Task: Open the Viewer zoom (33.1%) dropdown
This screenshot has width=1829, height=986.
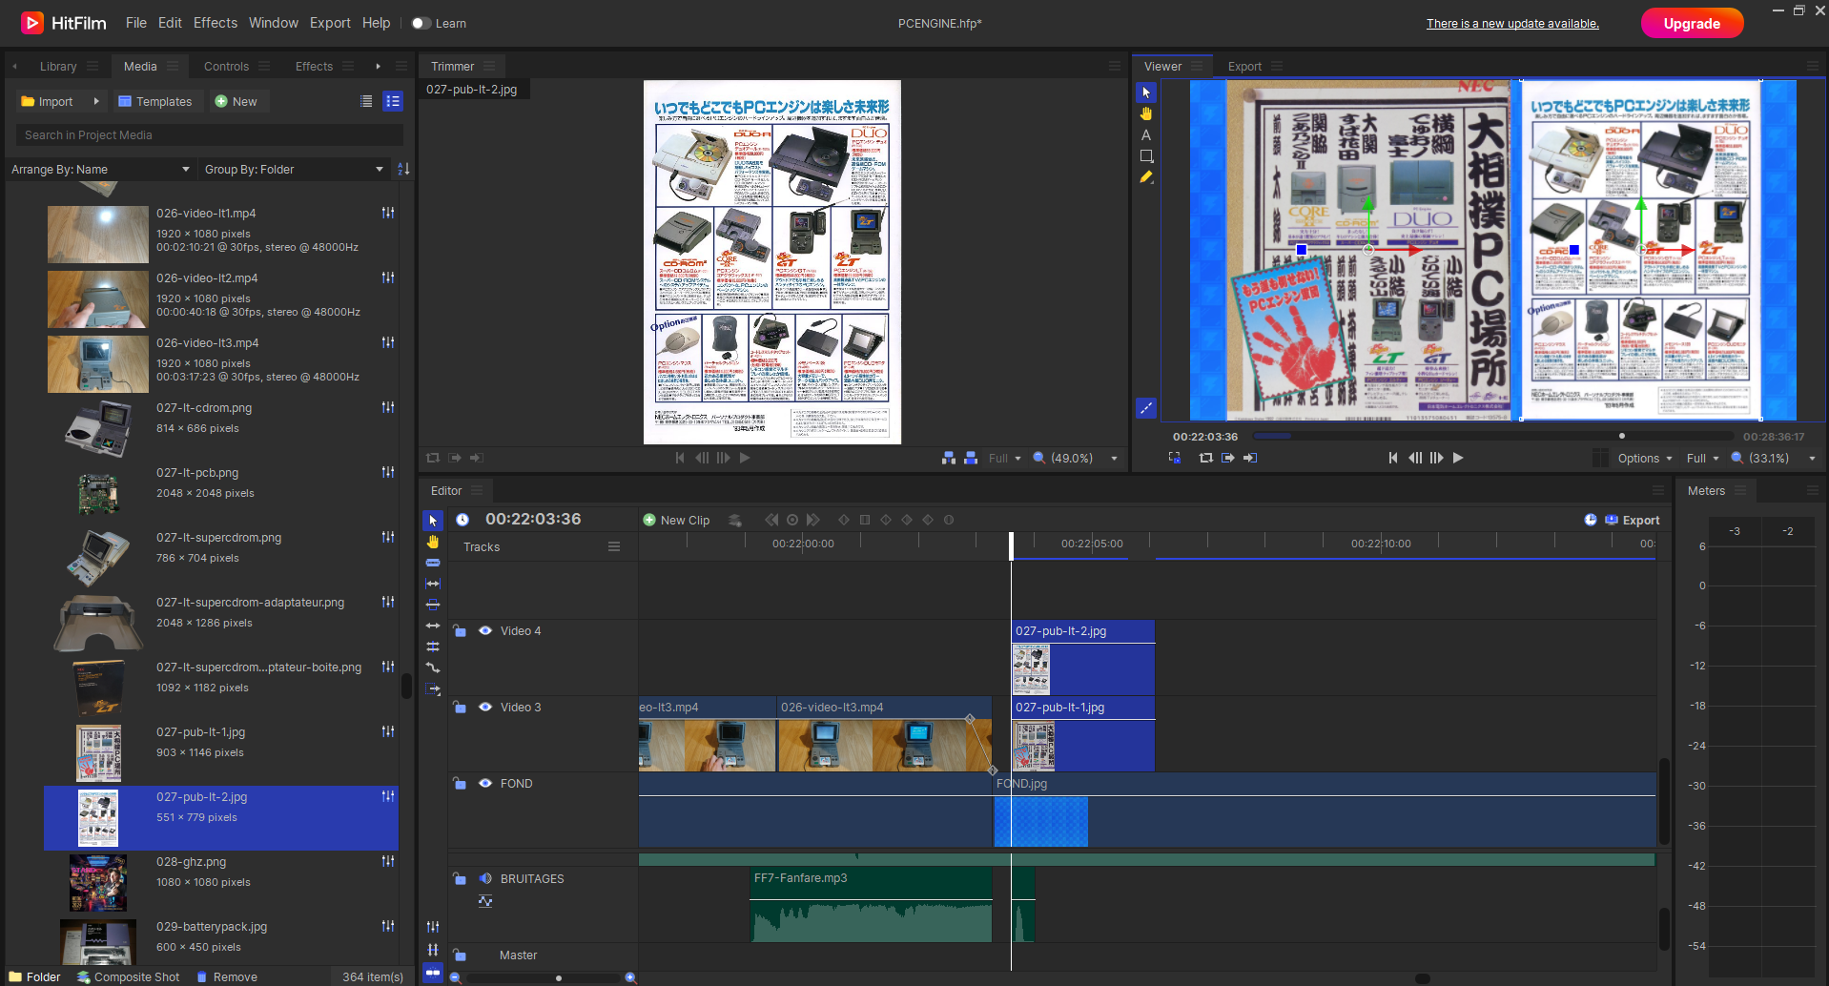Action: point(1774,458)
